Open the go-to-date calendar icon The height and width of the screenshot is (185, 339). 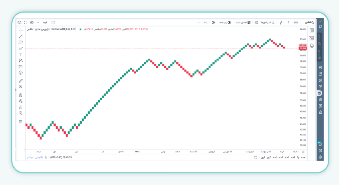[256, 157]
